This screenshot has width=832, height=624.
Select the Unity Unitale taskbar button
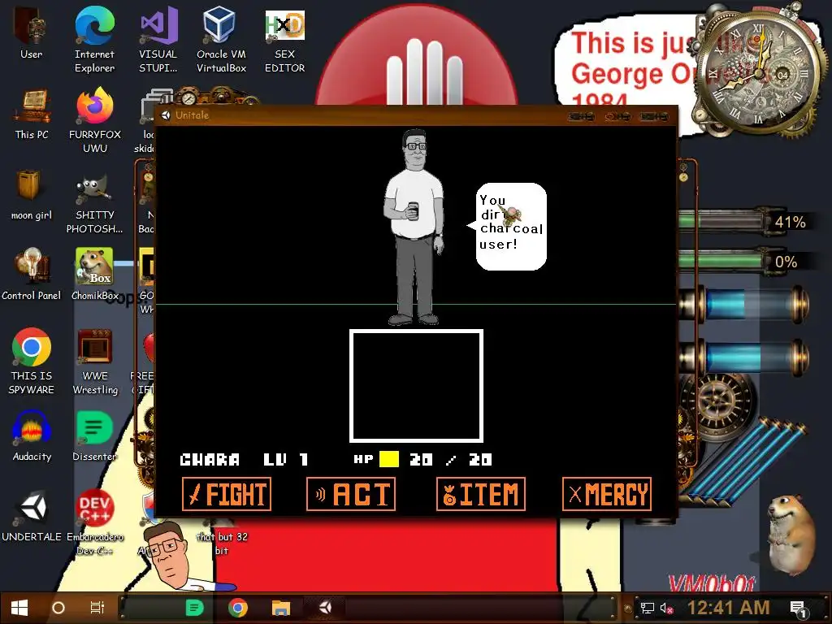pyautogui.click(x=325, y=608)
